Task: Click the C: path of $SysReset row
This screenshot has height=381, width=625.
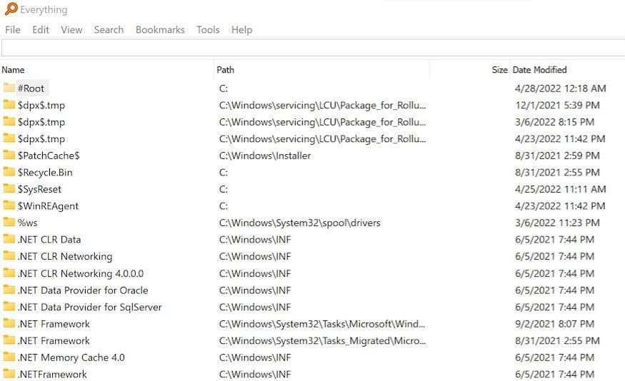Action: [224, 189]
